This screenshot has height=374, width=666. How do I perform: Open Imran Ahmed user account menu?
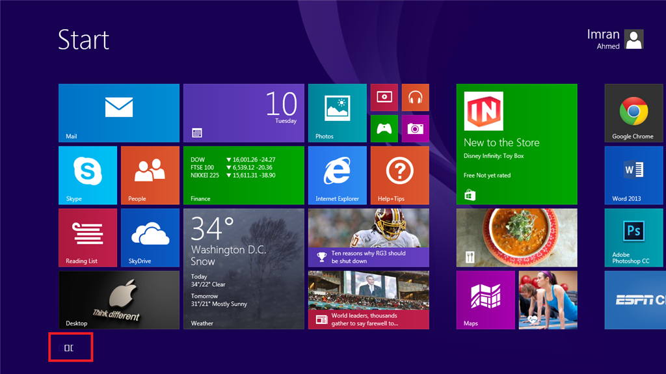click(x=615, y=39)
